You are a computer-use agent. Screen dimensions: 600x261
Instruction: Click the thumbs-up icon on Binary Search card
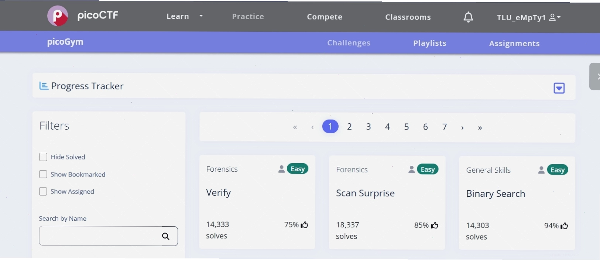564,226
